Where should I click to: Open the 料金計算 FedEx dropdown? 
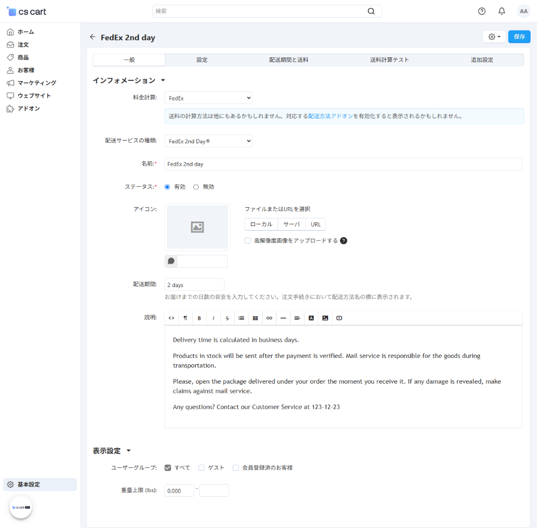[208, 98]
